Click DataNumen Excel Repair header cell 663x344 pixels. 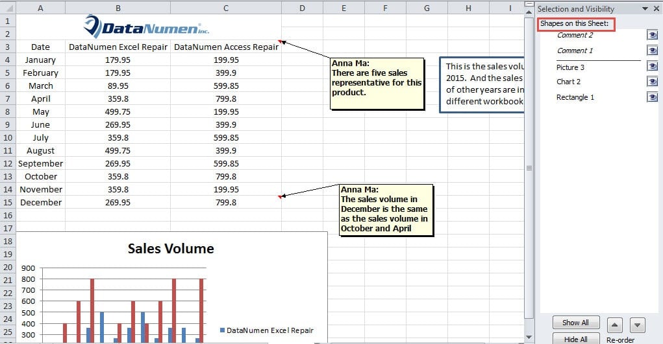pyautogui.click(x=118, y=47)
